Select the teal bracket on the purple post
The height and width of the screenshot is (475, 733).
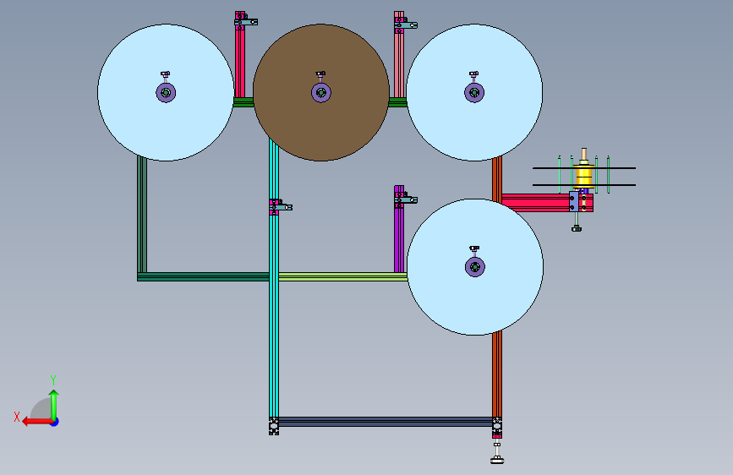406,199
